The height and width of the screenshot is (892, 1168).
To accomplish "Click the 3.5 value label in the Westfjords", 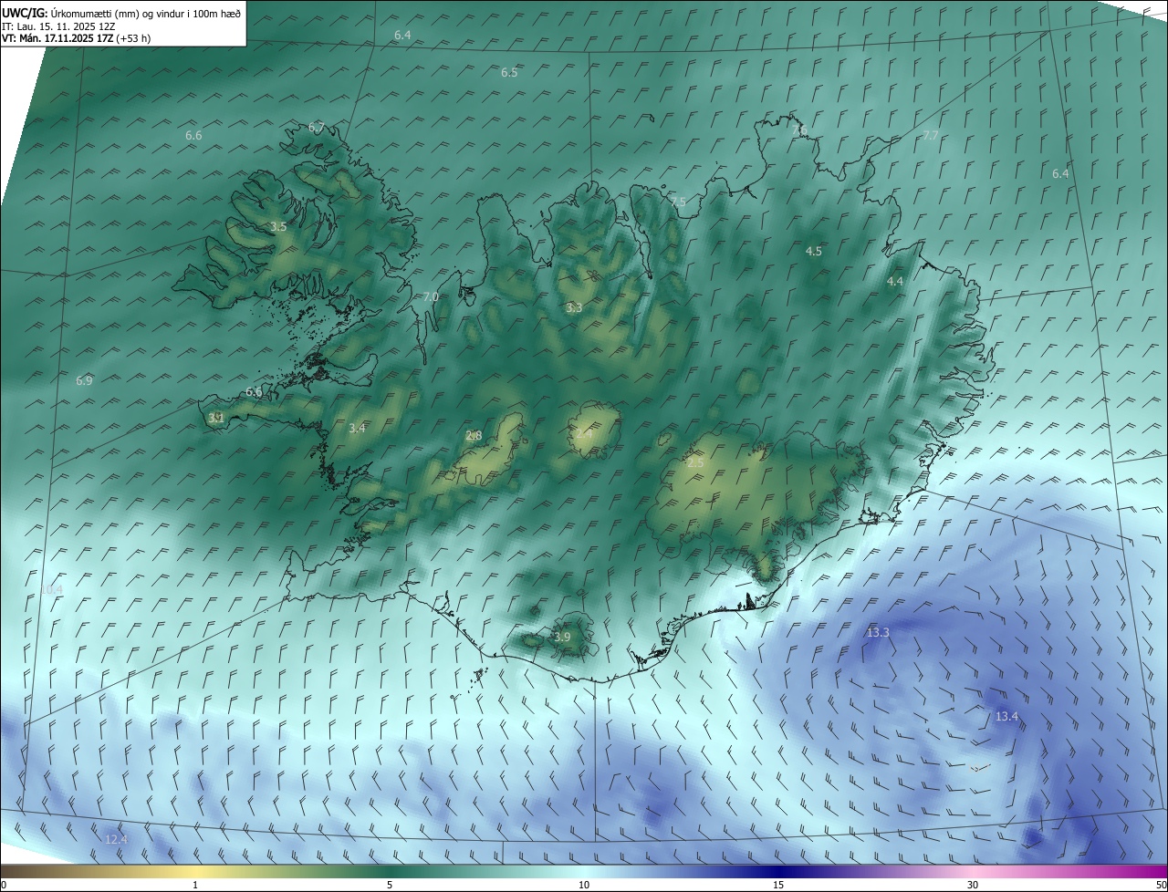I will [278, 226].
